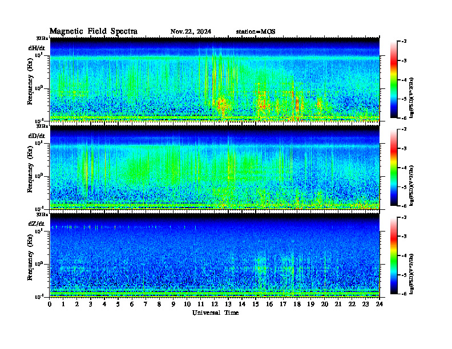Click the "15" hour tick label
Viewport: 452px width, 349px height.
pyautogui.click(x=256, y=304)
